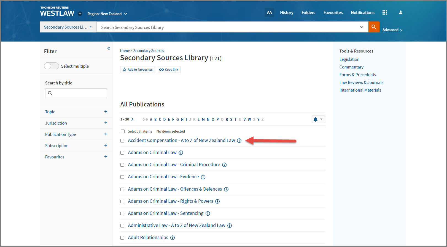This screenshot has height=247, width=447.
Task: Click the alert bell icon
Action: 316,119
